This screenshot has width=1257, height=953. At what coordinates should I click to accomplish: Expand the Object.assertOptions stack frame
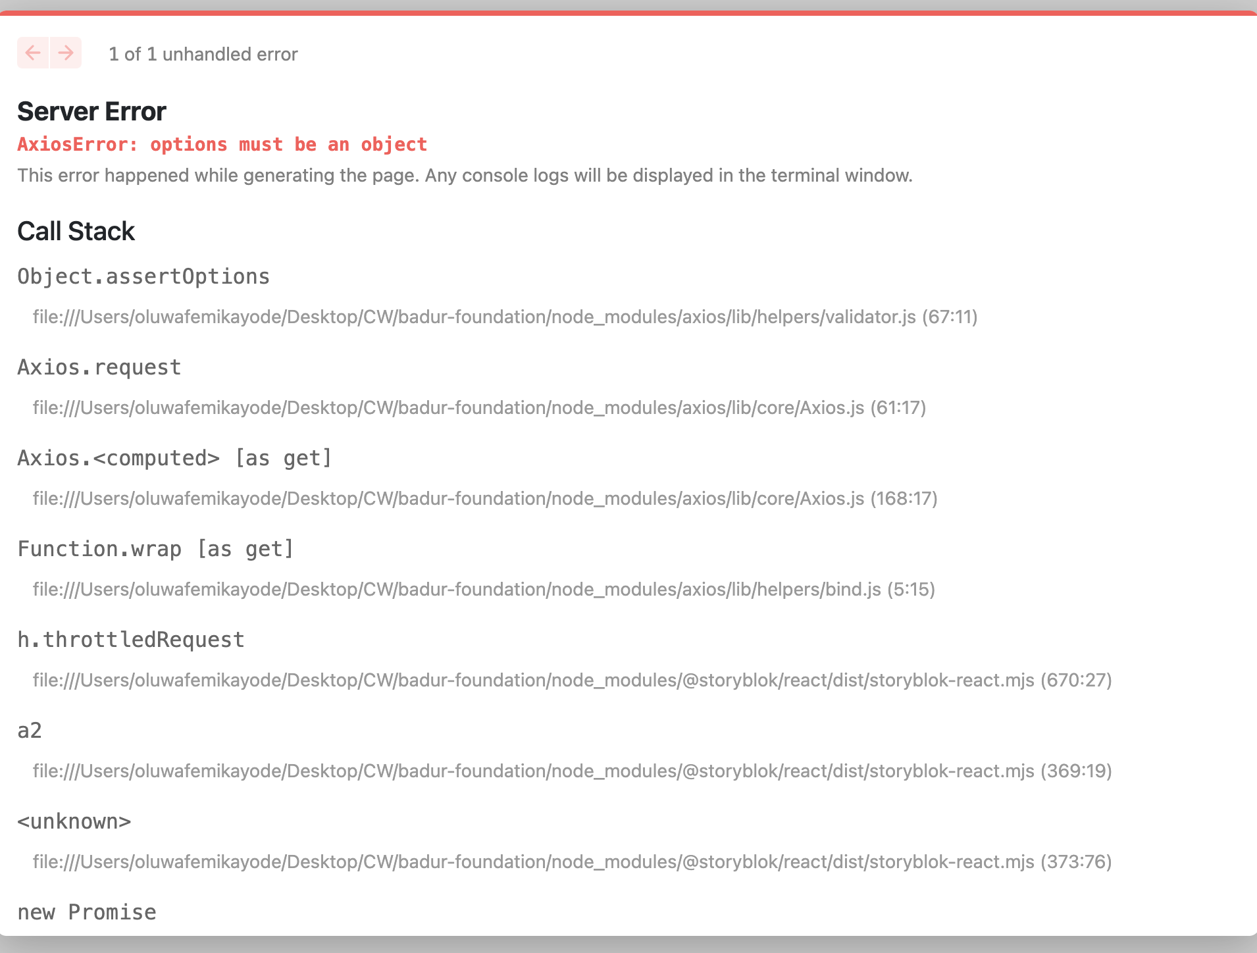(143, 276)
